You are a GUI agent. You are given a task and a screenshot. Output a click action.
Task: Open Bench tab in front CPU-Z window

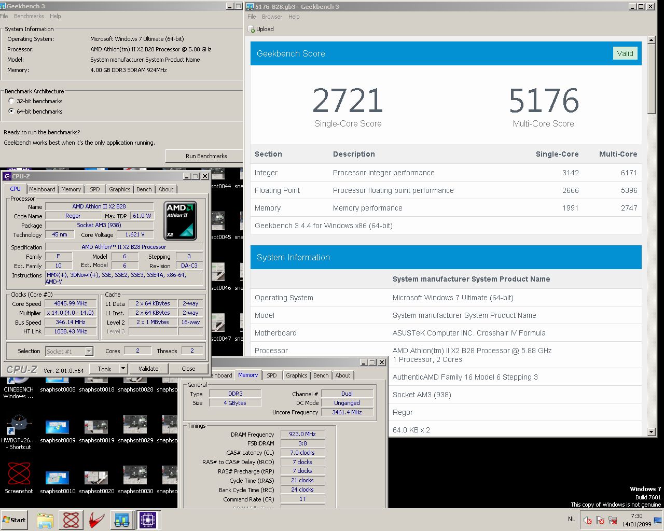click(x=144, y=189)
